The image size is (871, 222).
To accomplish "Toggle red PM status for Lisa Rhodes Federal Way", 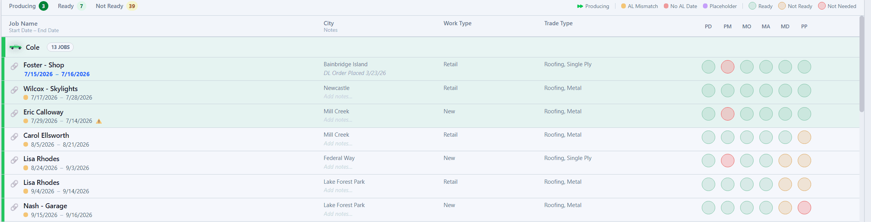I will pos(727,161).
